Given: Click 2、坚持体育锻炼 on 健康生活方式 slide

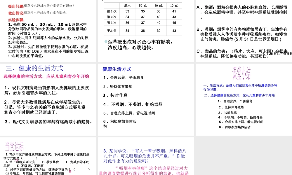Looking at the screenshot, I should [x=118, y=86].
